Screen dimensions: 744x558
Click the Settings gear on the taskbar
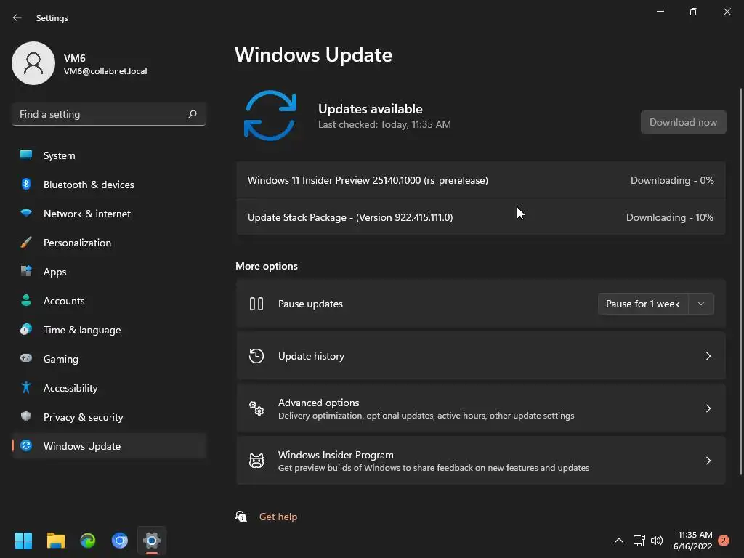point(152,541)
